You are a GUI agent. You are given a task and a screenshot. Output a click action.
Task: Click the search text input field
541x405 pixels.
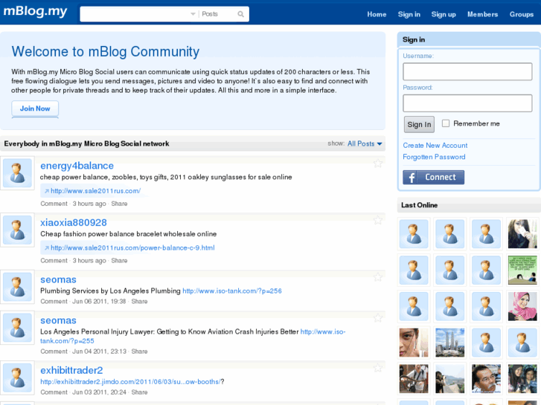pyautogui.click(x=135, y=14)
